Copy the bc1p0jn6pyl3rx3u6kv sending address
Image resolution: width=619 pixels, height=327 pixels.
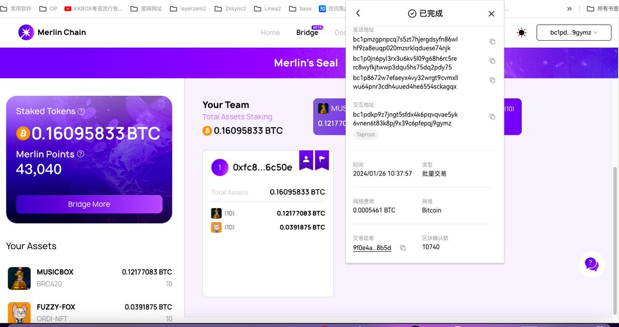click(x=492, y=61)
